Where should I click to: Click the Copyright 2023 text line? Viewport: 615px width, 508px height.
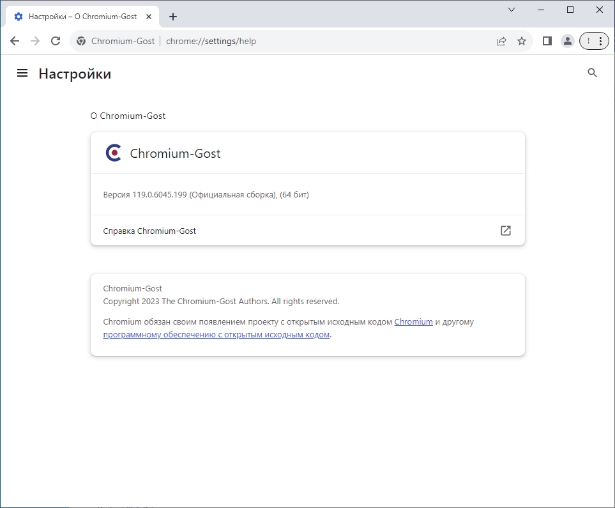coord(221,302)
